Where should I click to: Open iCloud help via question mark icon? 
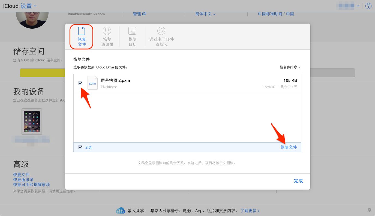[x=368, y=6]
